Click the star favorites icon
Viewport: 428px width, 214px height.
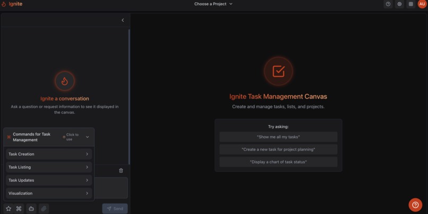pyautogui.click(x=8, y=209)
